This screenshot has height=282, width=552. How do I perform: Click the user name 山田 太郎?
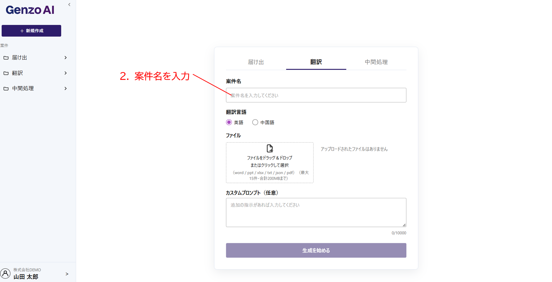[x=26, y=277]
